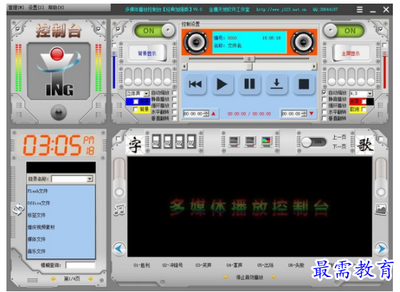Screen dimensions: 400x292
Task: Click yellow right arrow beside 停止音效播放
Action: [273, 277]
